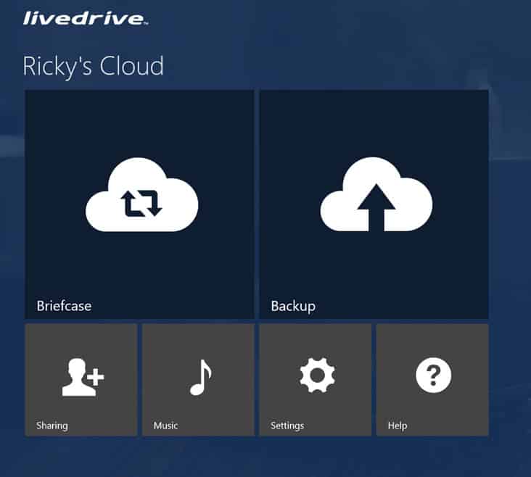Image resolution: width=531 pixels, height=477 pixels.
Task: Select the Sharing add-person icon
Action: click(x=83, y=377)
